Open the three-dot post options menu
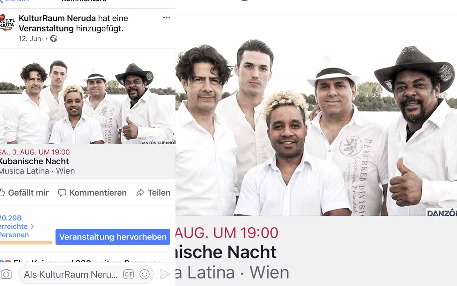 (x=166, y=18)
